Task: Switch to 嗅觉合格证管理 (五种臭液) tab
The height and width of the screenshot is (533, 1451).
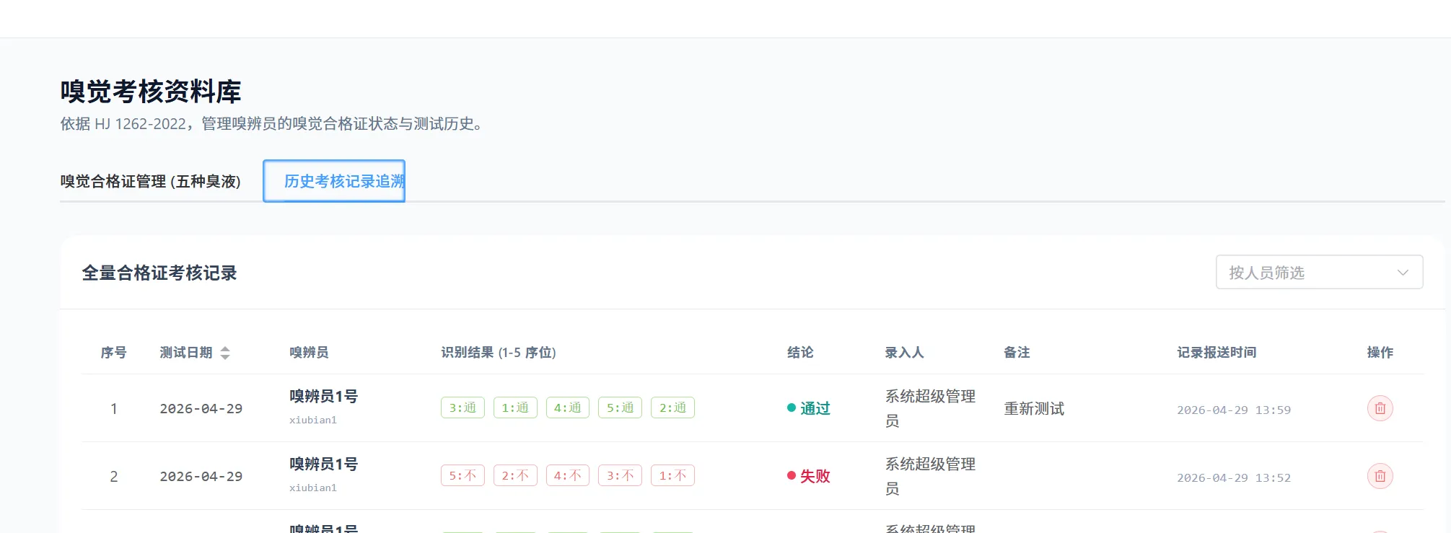Action: [151, 181]
